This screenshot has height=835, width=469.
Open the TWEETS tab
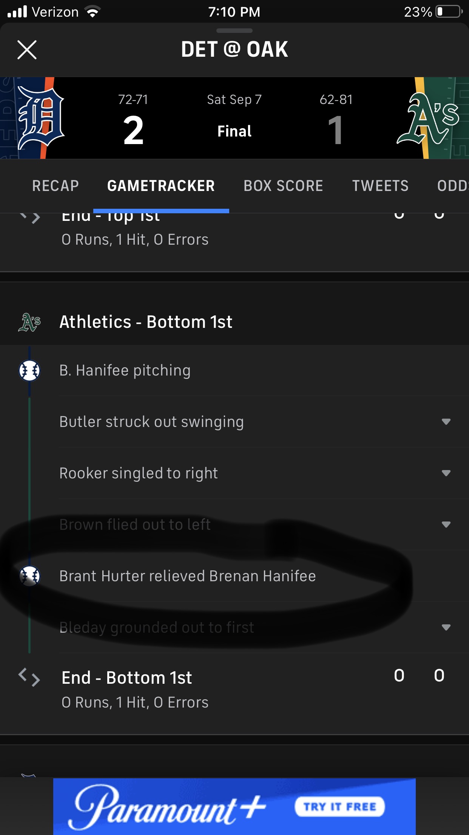[x=380, y=186]
